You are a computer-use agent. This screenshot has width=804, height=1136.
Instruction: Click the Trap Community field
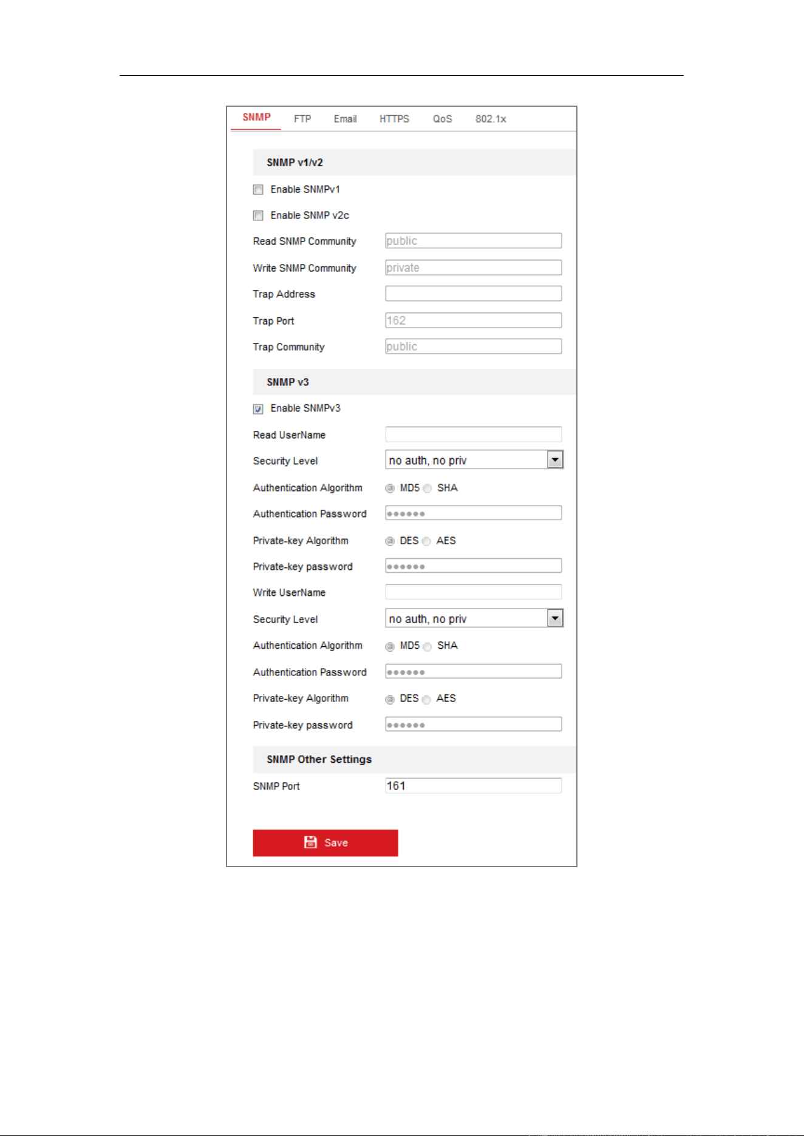coord(473,347)
